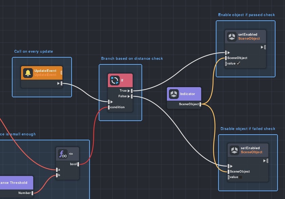Click the f(x) icon on the <= node
Screen dimensions: 285x199
pos(63,154)
